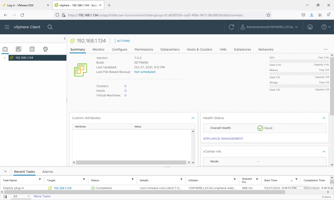The height and width of the screenshot is (200, 334).
Task: Collapse the vCenter HA panel
Action: pos(324,152)
